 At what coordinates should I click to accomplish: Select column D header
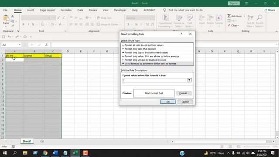68,51
